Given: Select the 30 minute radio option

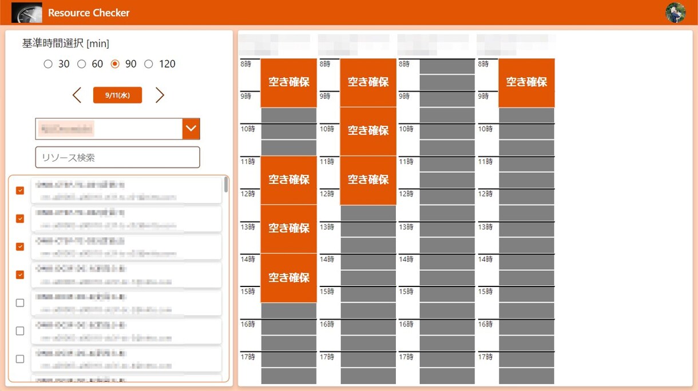Looking at the screenshot, I should tap(48, 64).
